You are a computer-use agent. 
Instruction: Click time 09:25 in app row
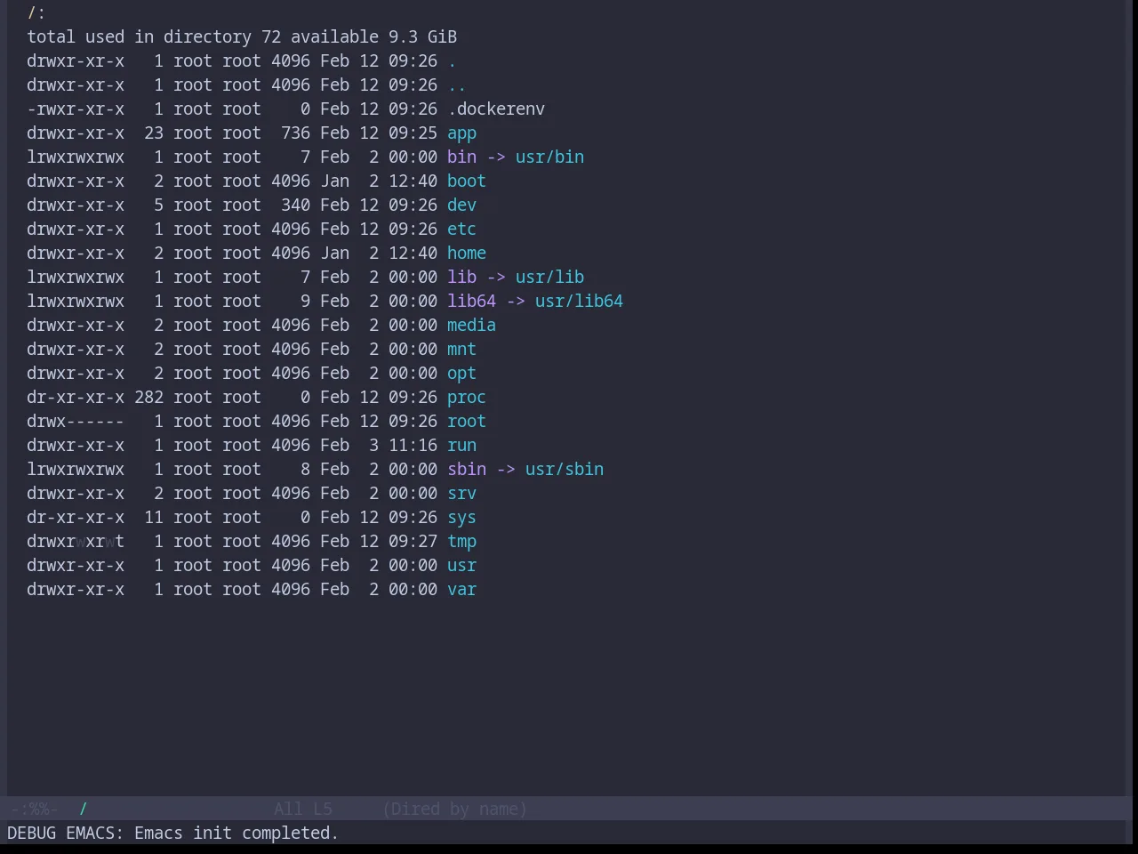[413, 133]
